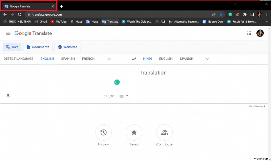This screenshot has width=271, height=161.
Task: Show more bookmarks with double chevron
Action: coord(266,22)
